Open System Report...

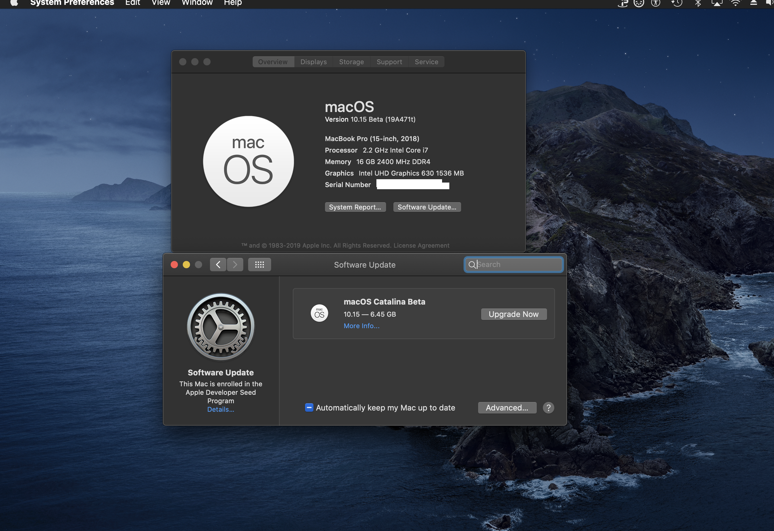click(x=355, y=207)
